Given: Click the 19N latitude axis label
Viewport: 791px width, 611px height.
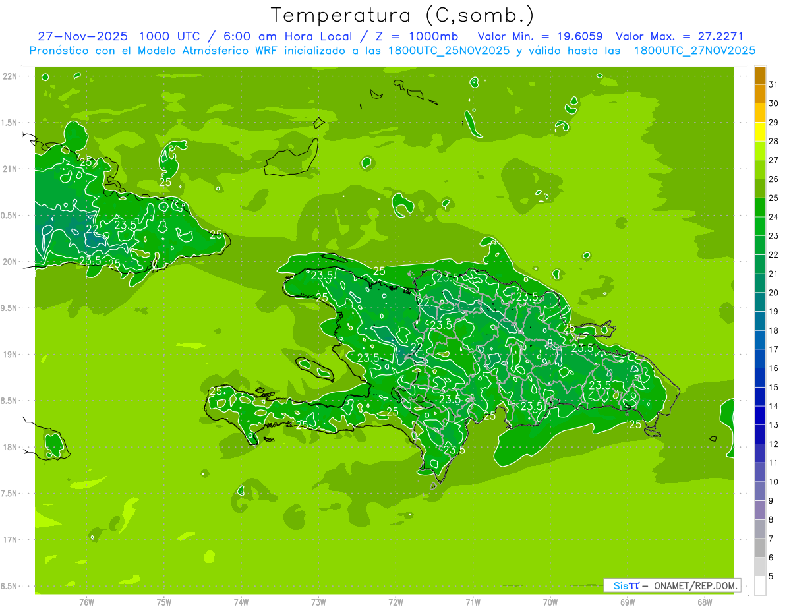Looking at the screenshot, I should pos(11,355).
